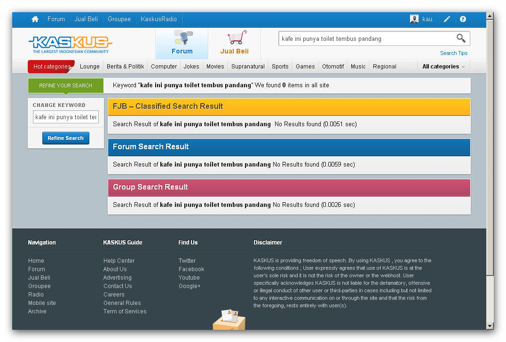Image resolution: width=506 pixels, height=342 pixels.
Task: Select the Movies category
Action: tap(215, 67)
